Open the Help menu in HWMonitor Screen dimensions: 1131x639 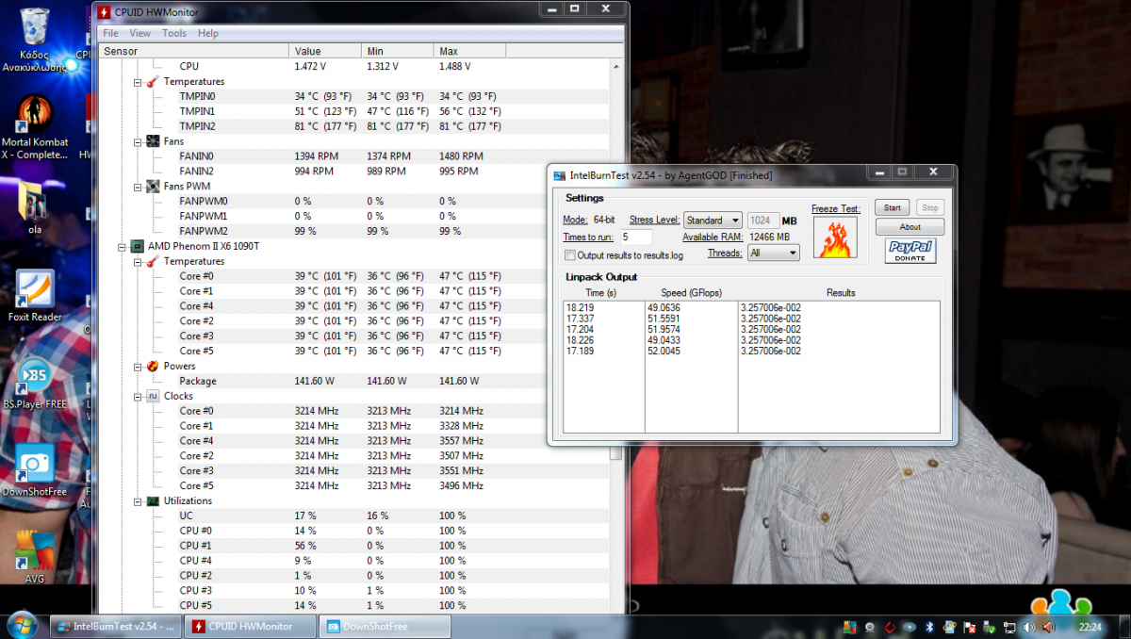point(208,33)
